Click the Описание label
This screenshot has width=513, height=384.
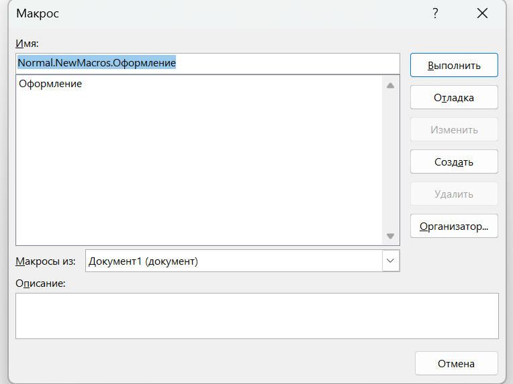pos(41,283)
